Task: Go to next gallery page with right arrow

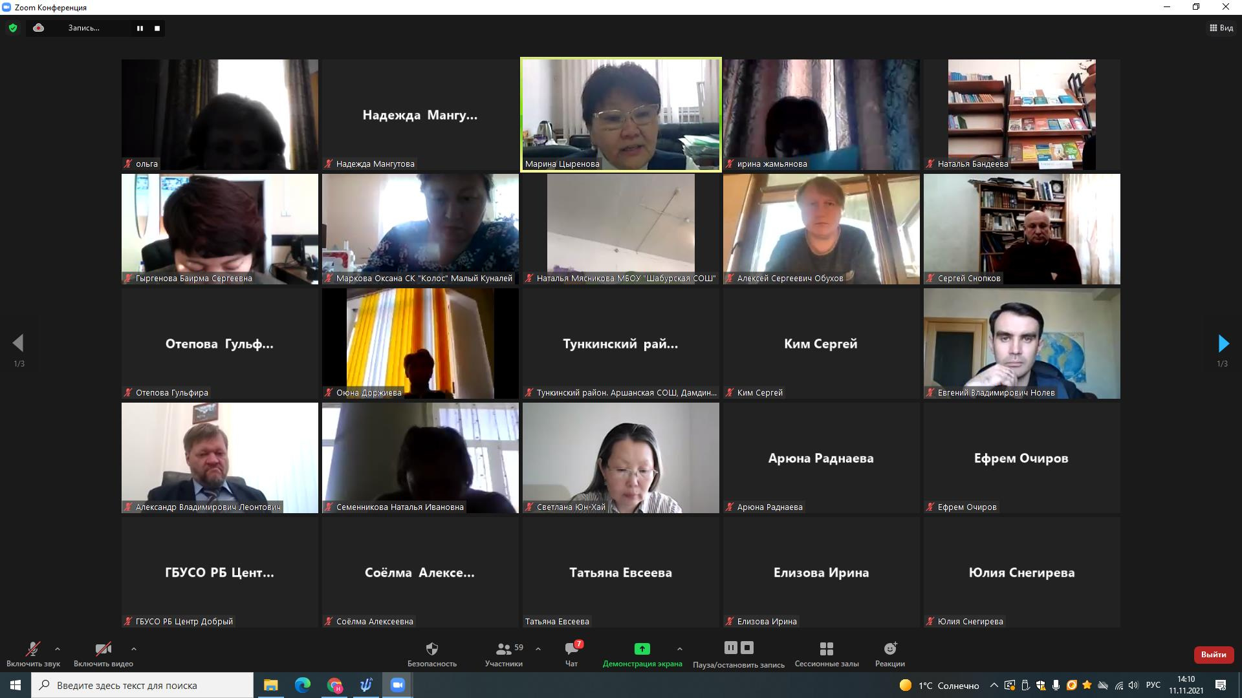Action: [x=1223, y=343]
